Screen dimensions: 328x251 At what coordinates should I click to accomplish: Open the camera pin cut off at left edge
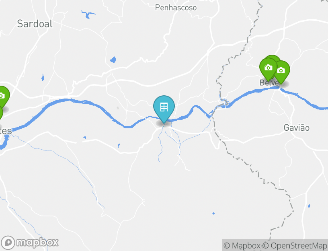point(3,97)
